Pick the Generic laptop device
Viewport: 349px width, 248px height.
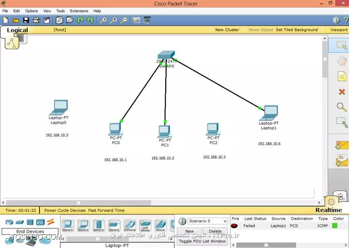[83, 225]
